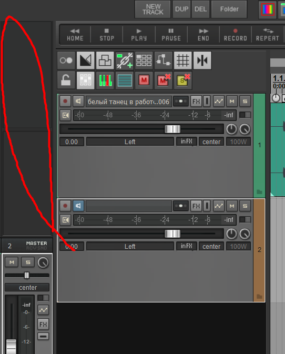Solo track 1
Viewport: 285px width, 354px height.
[x=245, y=102]
